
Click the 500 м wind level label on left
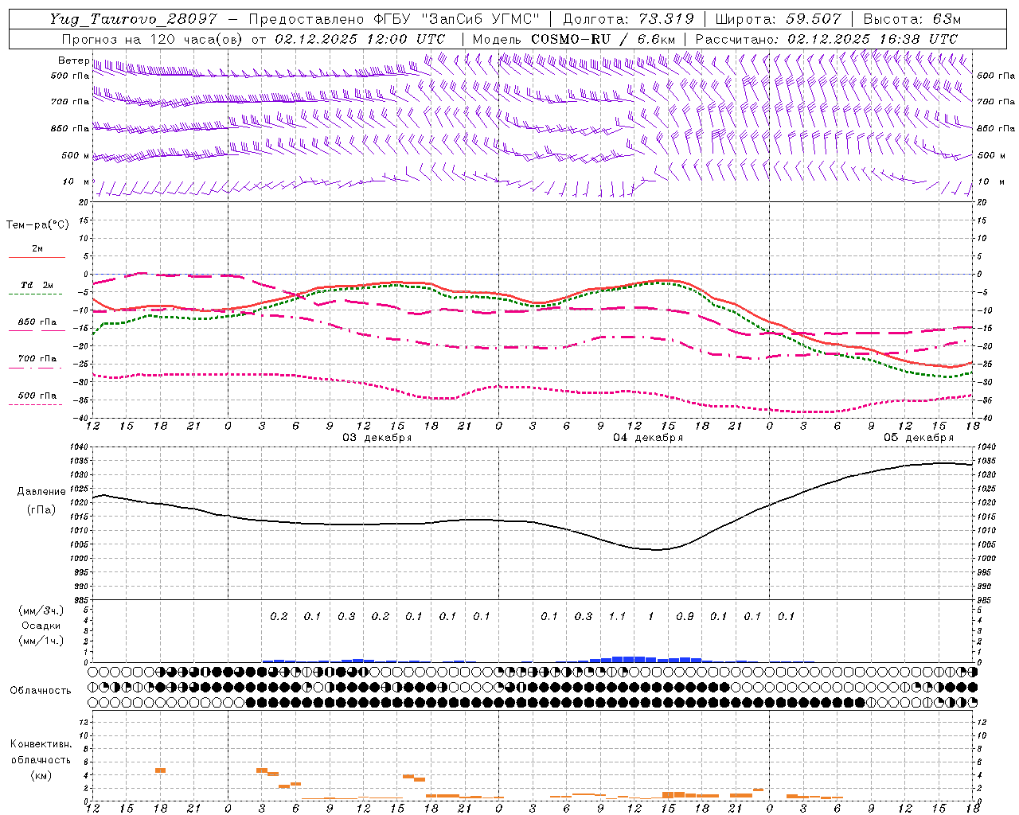pyautogui.click(x=76, y=155)
